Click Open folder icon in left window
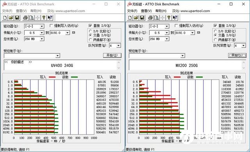The image size is (250, 152). [11, 18]
